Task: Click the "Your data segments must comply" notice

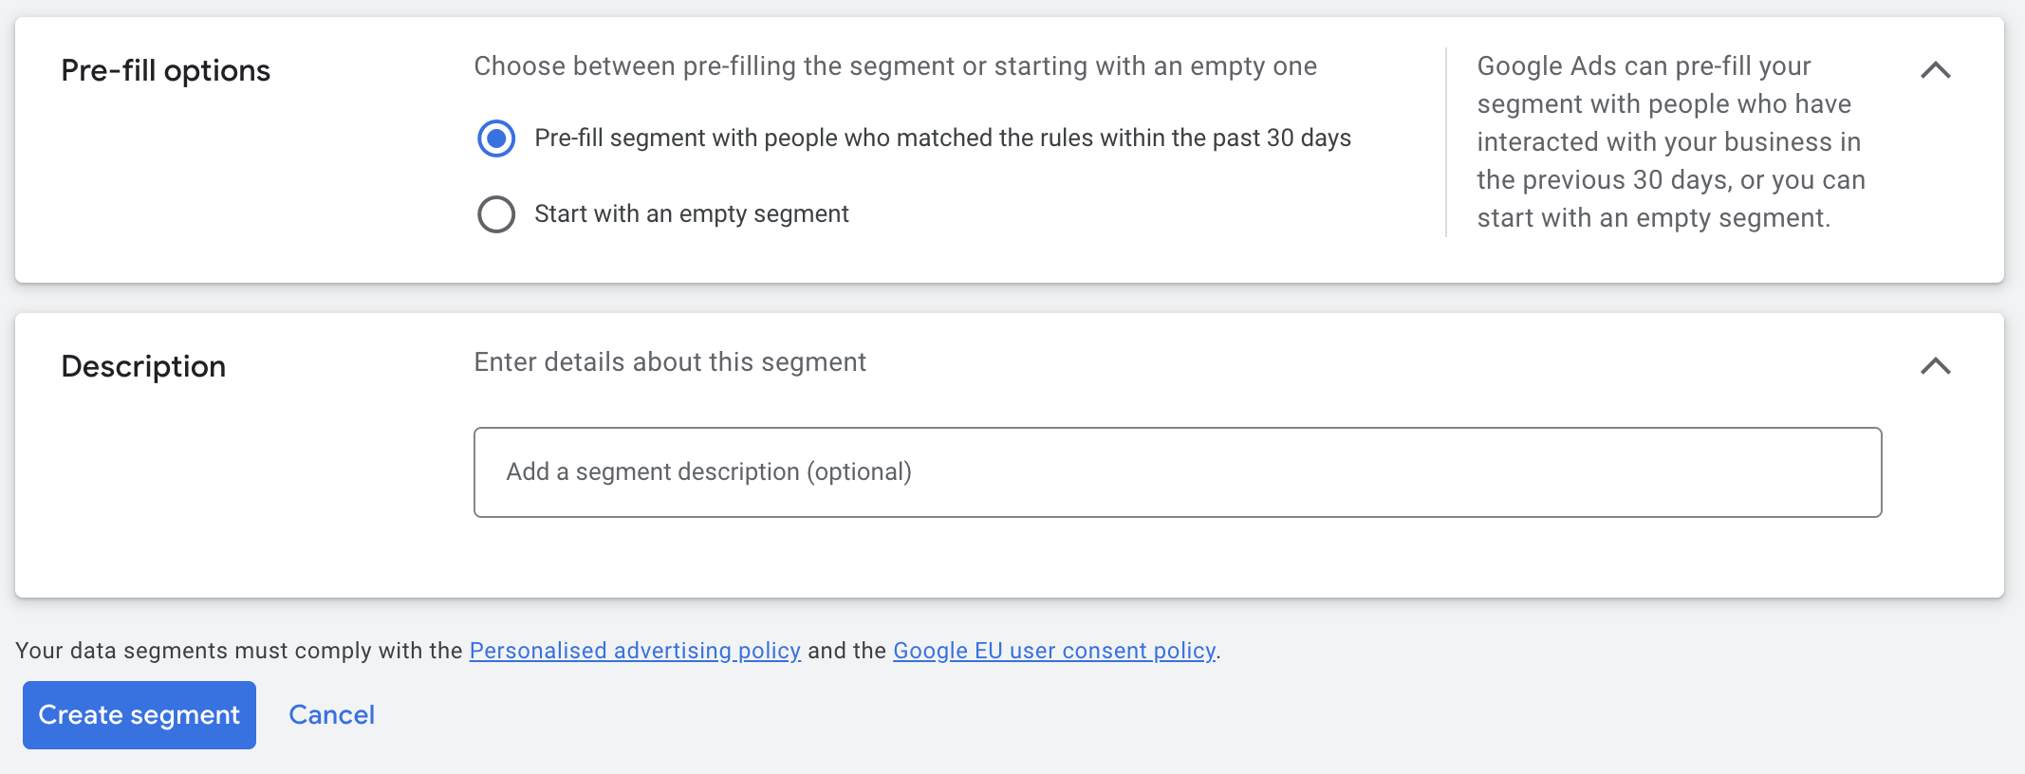Action: [x=618, y=651]
